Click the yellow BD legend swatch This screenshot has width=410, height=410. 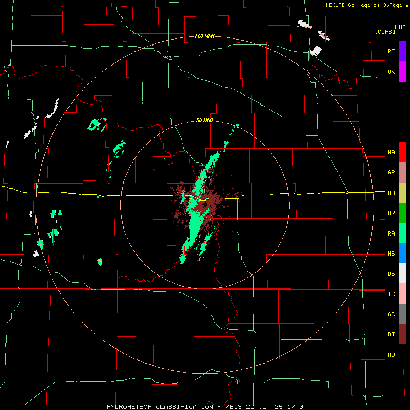pos(402,193)
